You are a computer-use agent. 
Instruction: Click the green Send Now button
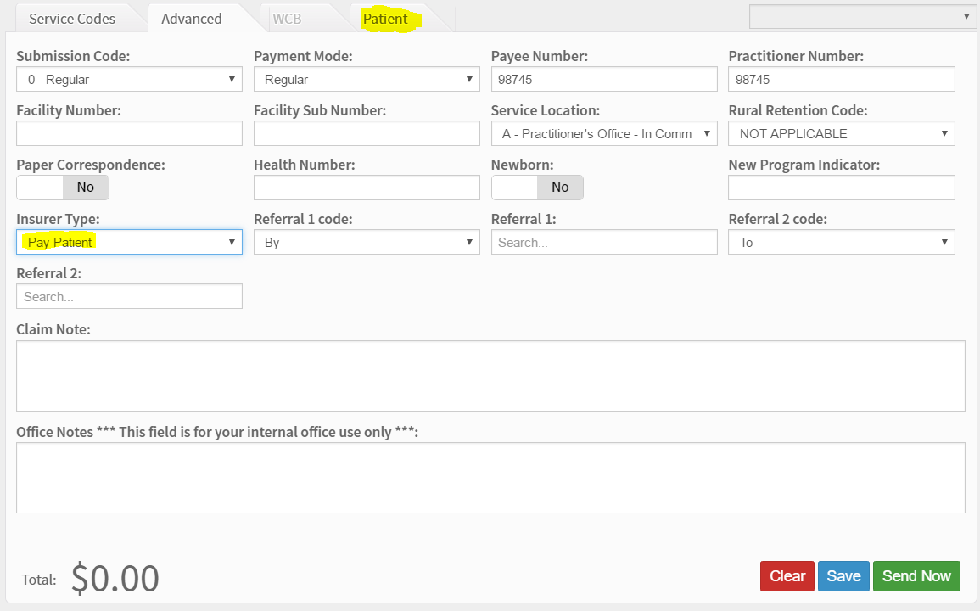click(916, 576)
